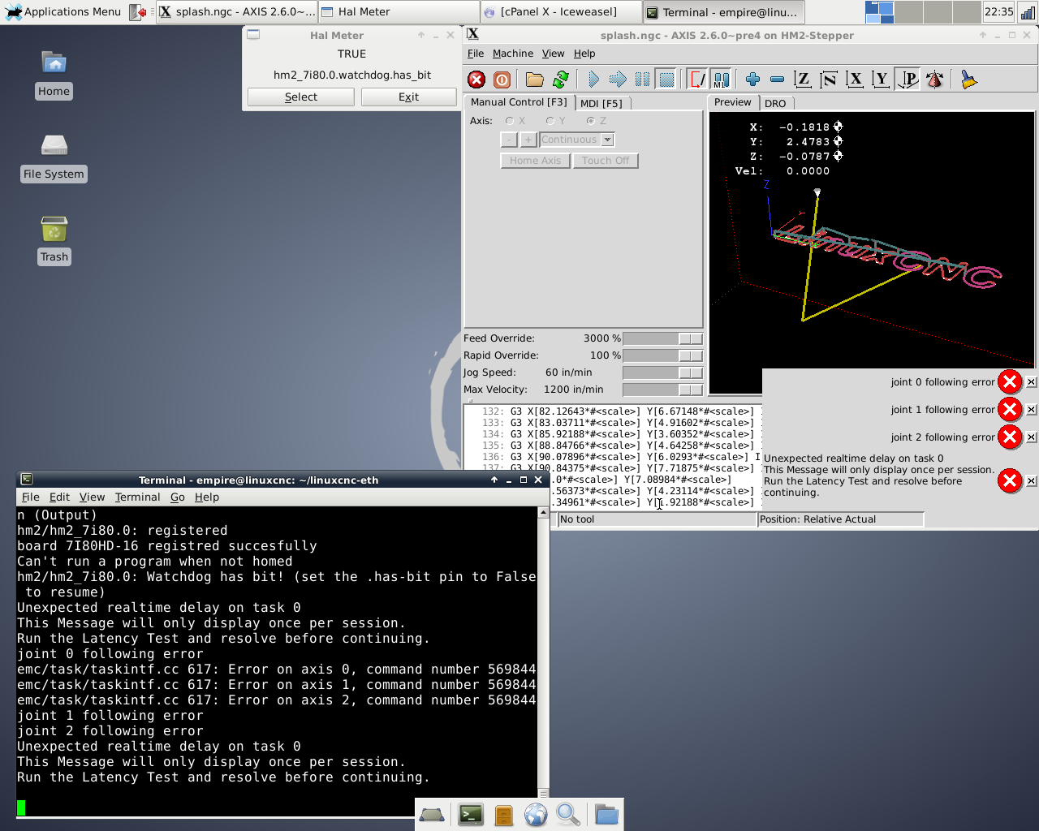1039x831 pixels.
Task: Switch preview to top Z view
Action: [803, 80]
